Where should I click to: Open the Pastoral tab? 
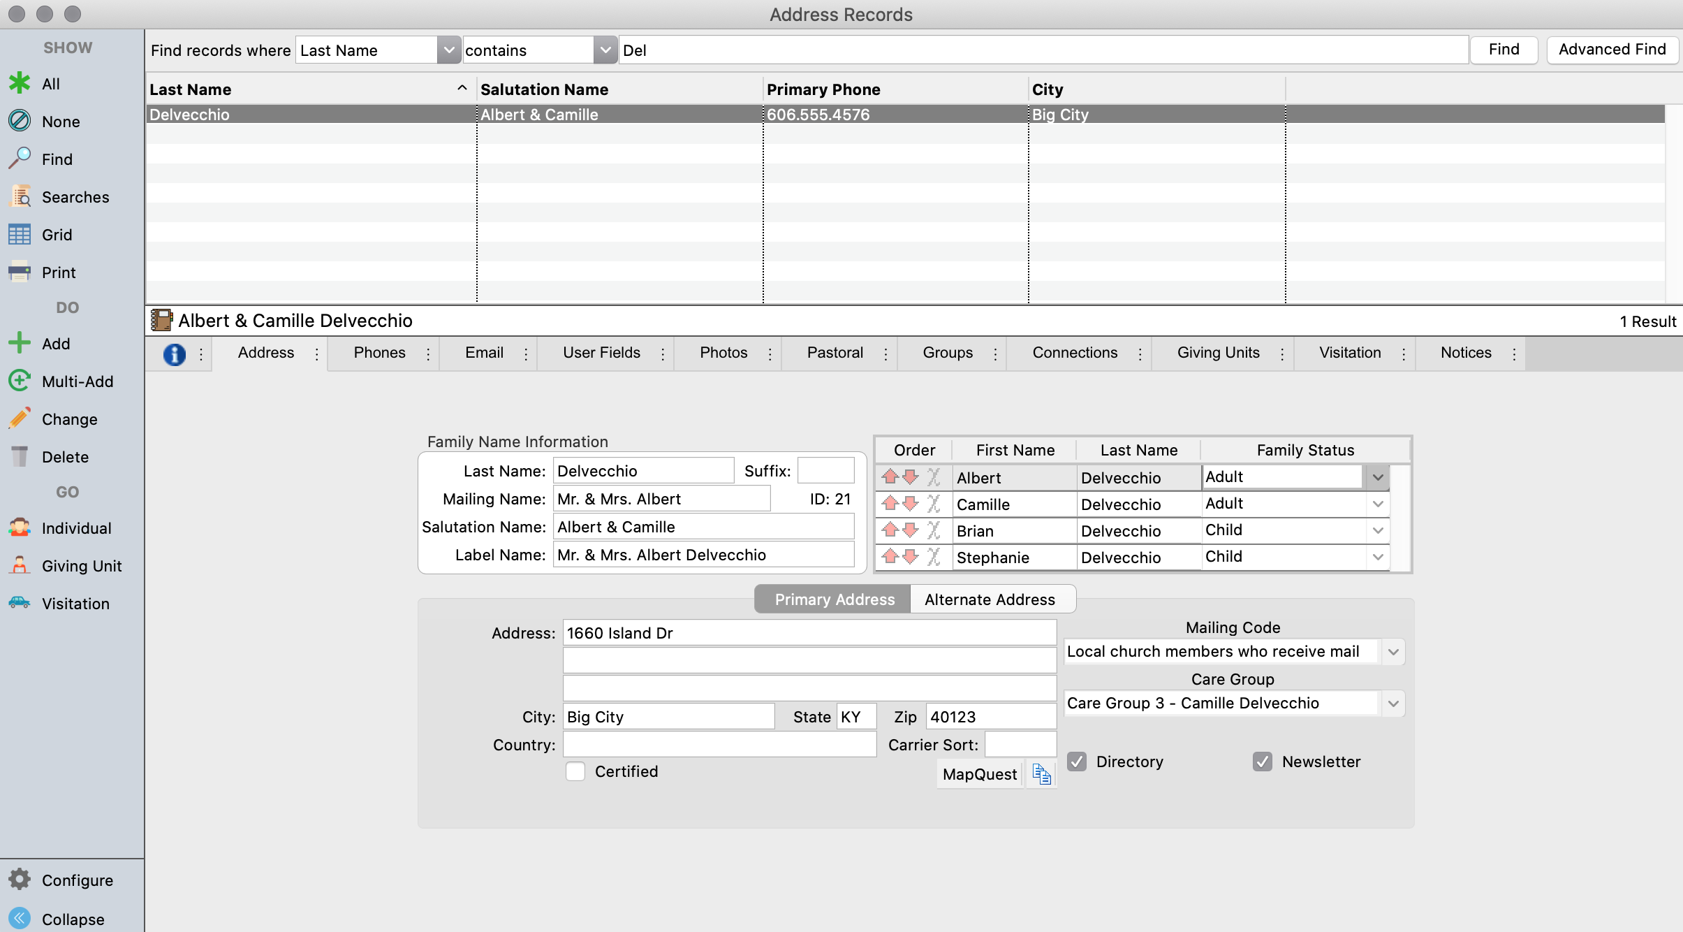pyautogui.click(x=835, y=353)
